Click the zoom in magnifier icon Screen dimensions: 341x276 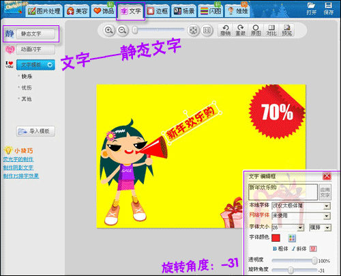(x=108, y=30)
